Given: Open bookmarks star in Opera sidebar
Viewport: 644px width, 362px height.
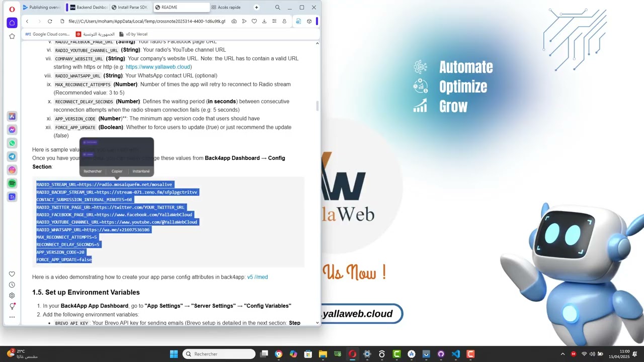Looking at the screenshot, I should click(12, 36).
